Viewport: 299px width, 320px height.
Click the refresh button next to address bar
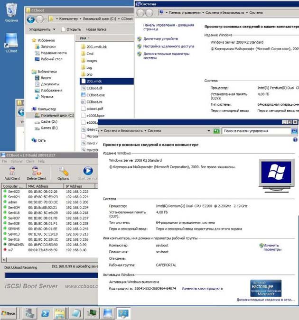pyautogui.click(x=216, y=131)
